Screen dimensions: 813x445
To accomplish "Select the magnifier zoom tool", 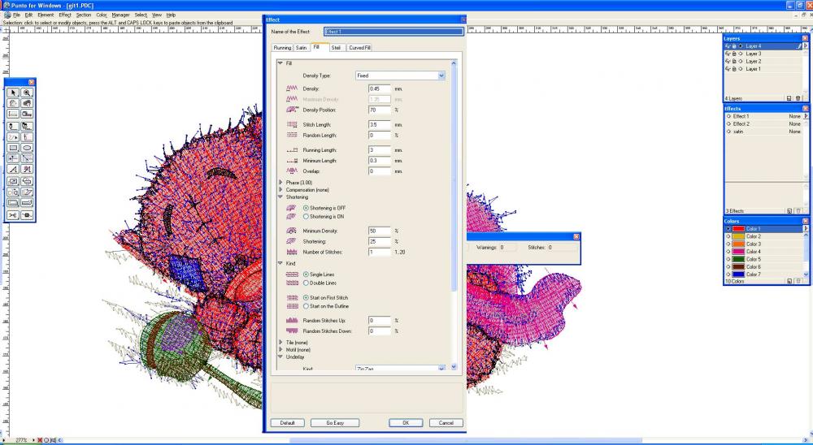I will 27,93.
